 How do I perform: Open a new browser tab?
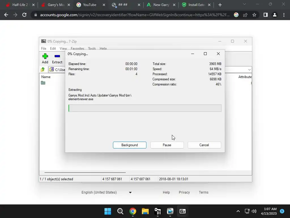[220, 5]
